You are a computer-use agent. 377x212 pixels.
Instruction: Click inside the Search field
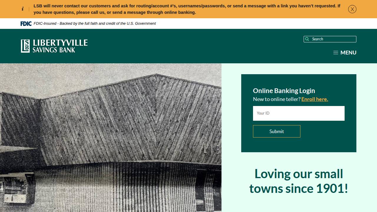click(330, 39)
